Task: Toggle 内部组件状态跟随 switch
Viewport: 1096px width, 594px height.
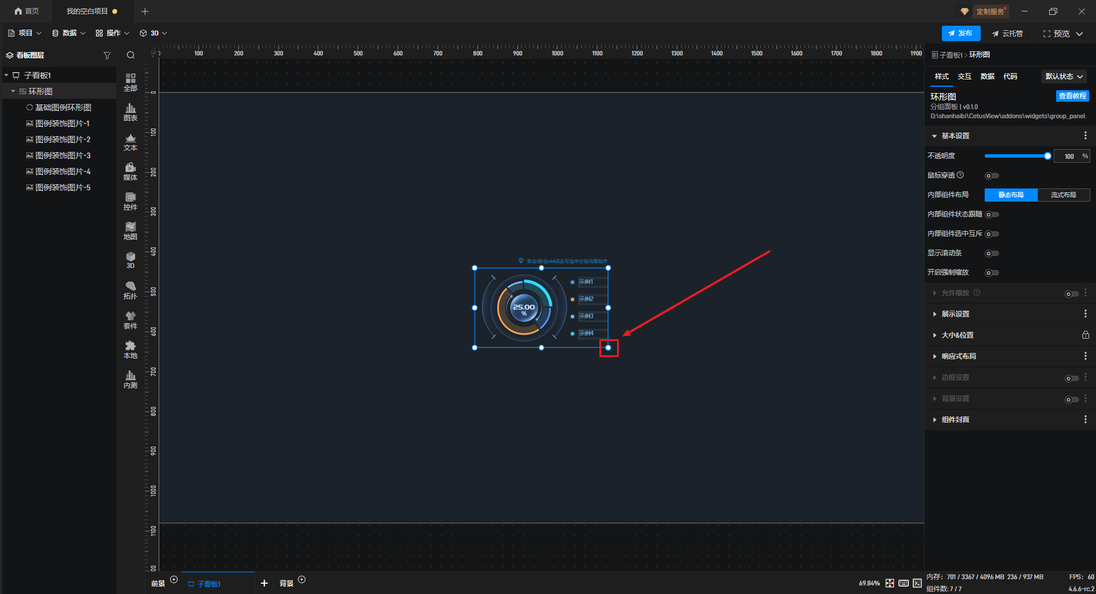Action: pyautogui.click(x=992, y=215)
